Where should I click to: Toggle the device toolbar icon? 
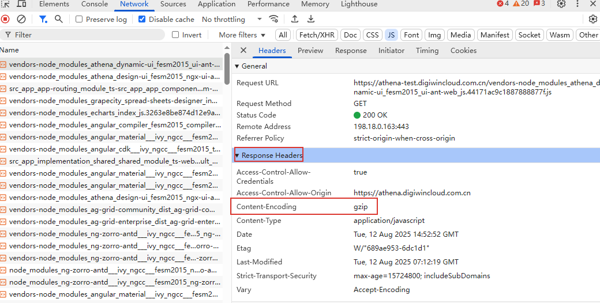click(x=21, y=4)
